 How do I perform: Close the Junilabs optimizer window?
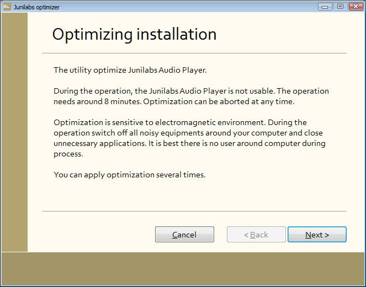pyautogui.click(x=356, y=7)
